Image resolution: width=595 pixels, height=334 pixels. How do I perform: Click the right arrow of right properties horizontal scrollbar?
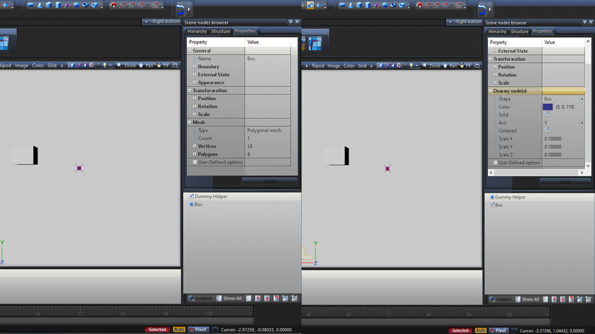click(582, 172)
